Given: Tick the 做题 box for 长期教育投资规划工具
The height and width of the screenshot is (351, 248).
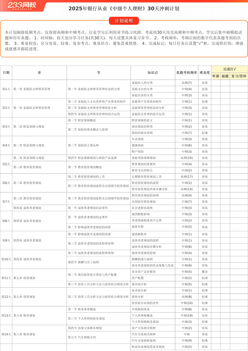Looking at the screenshot, I should point(225,177).
